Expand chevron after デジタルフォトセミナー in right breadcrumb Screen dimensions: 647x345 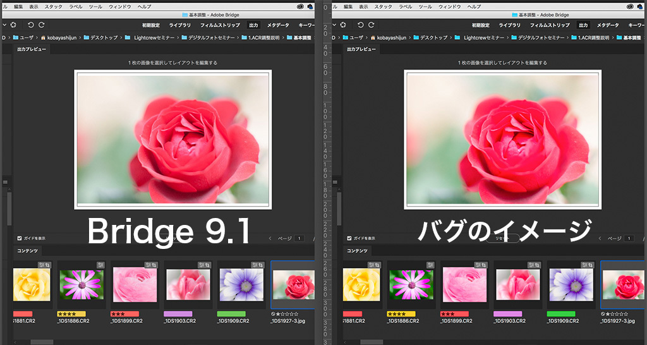tap(568, 37)
